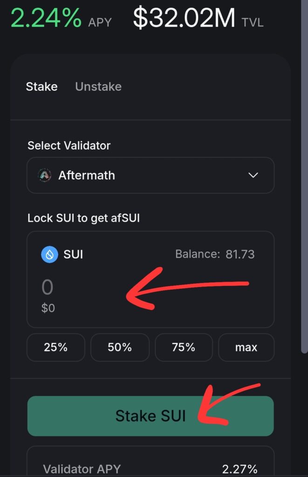Viewport: 308px width, 477px height.
Task: Click the Balance 81.73 text
Action: (215, 254)
